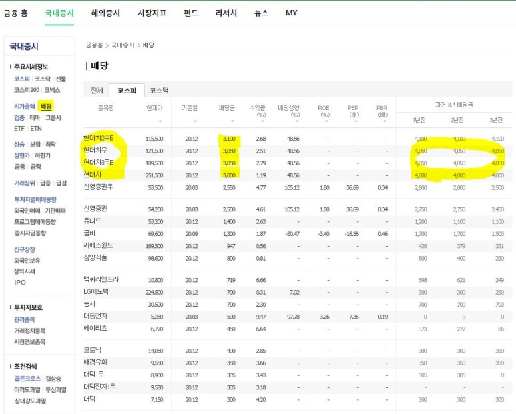Open the 상한가 sidebar link
Viewport: 516px width, 414px height.
22,155
